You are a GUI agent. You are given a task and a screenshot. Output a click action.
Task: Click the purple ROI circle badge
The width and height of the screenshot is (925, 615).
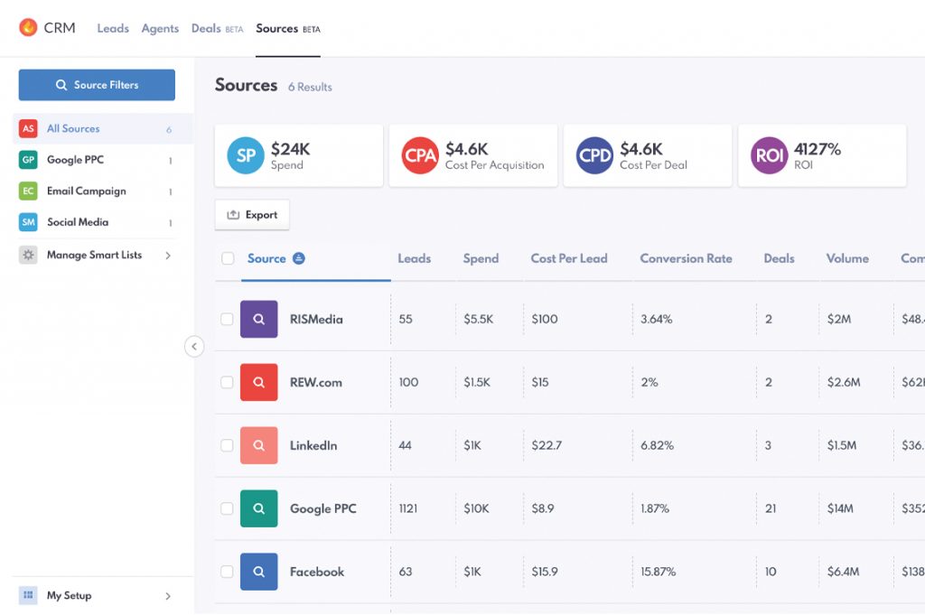tap(770, 156)
